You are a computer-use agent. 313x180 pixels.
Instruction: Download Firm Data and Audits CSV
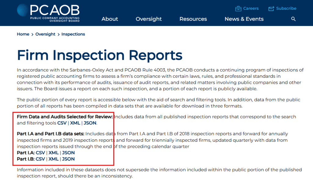[62, 123]
